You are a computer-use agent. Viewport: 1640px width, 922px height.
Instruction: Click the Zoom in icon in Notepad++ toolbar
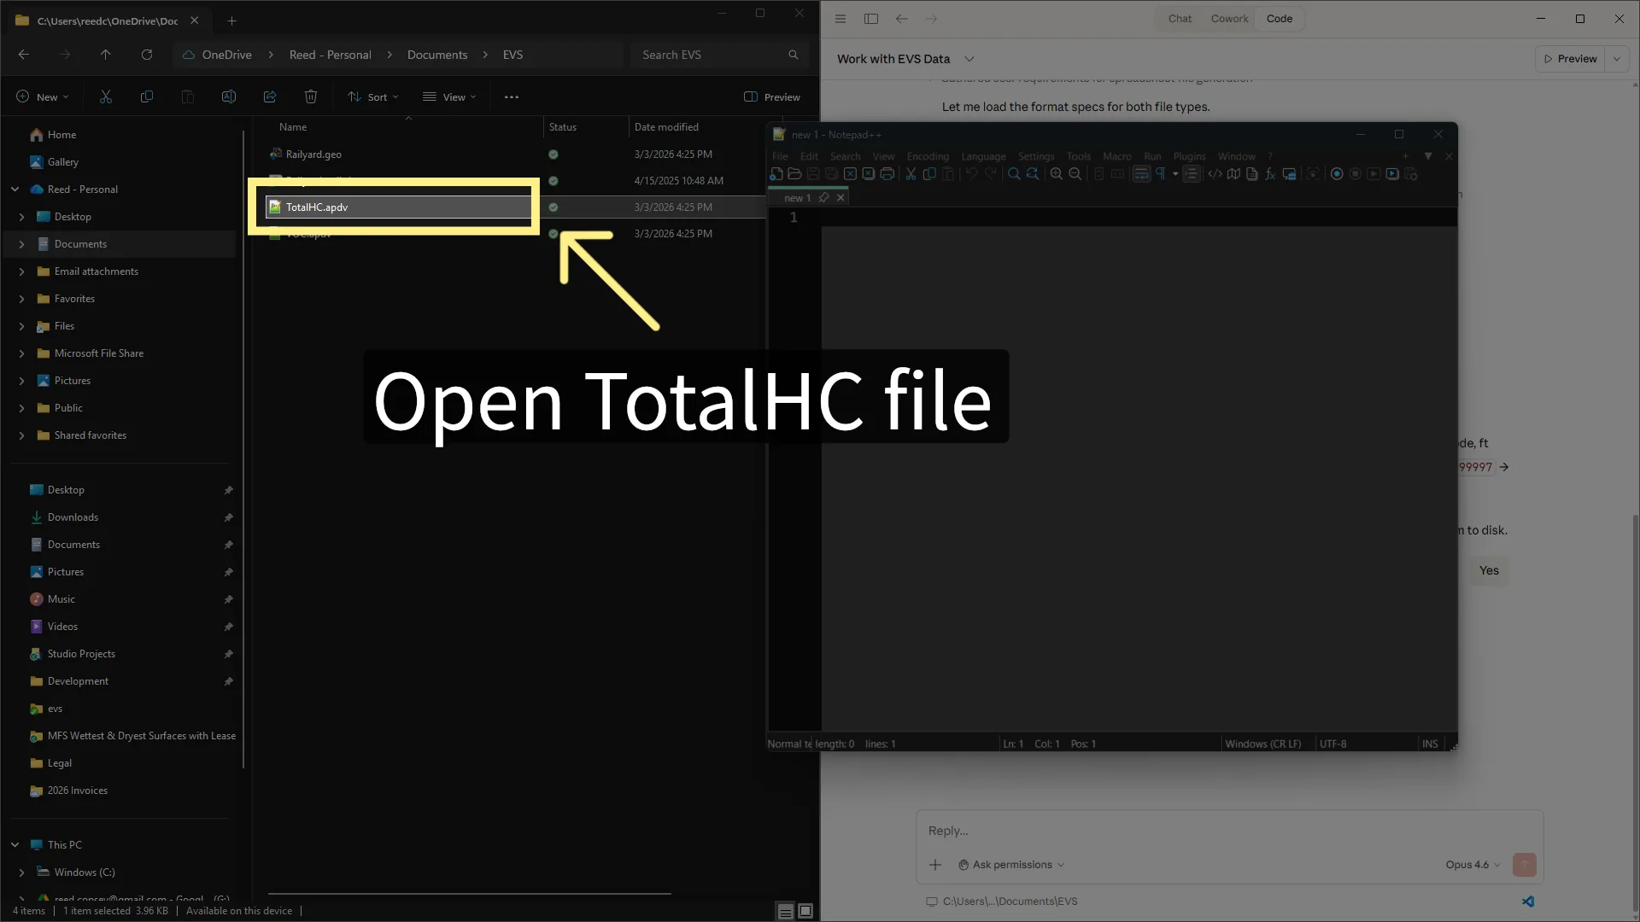1057,174
